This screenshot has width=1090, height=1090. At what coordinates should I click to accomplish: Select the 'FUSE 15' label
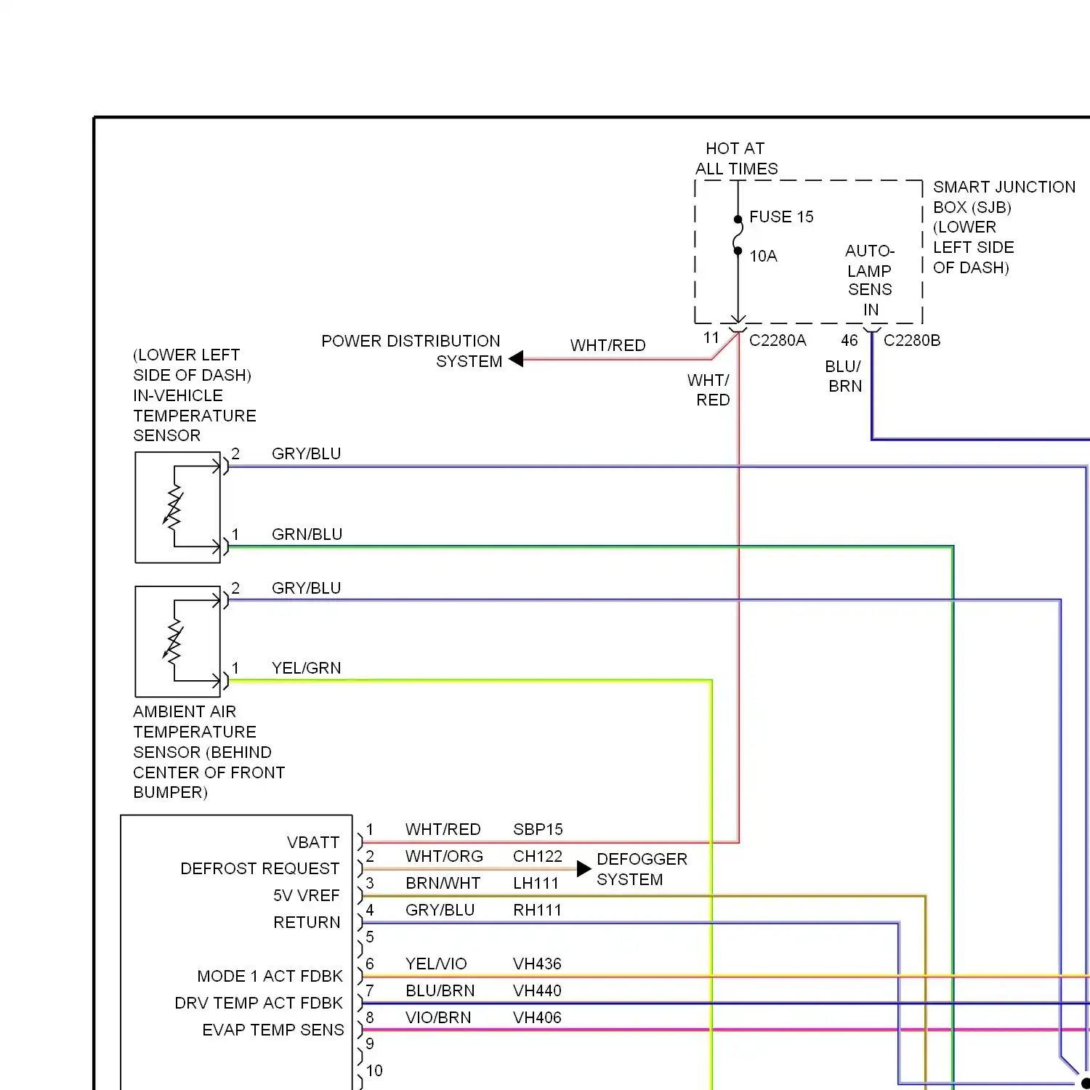pos(781,217)
